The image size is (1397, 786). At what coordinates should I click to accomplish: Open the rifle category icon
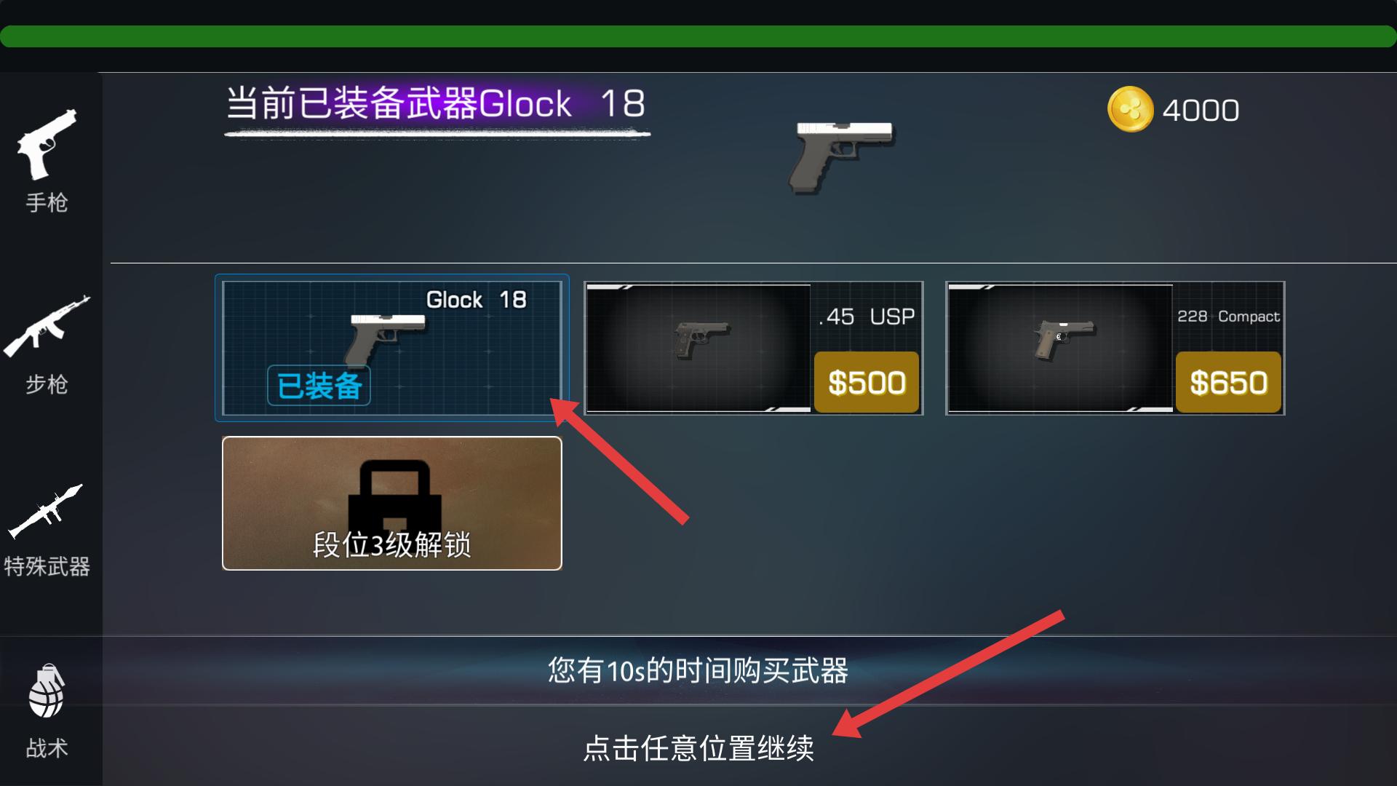[x=47, y=326]
